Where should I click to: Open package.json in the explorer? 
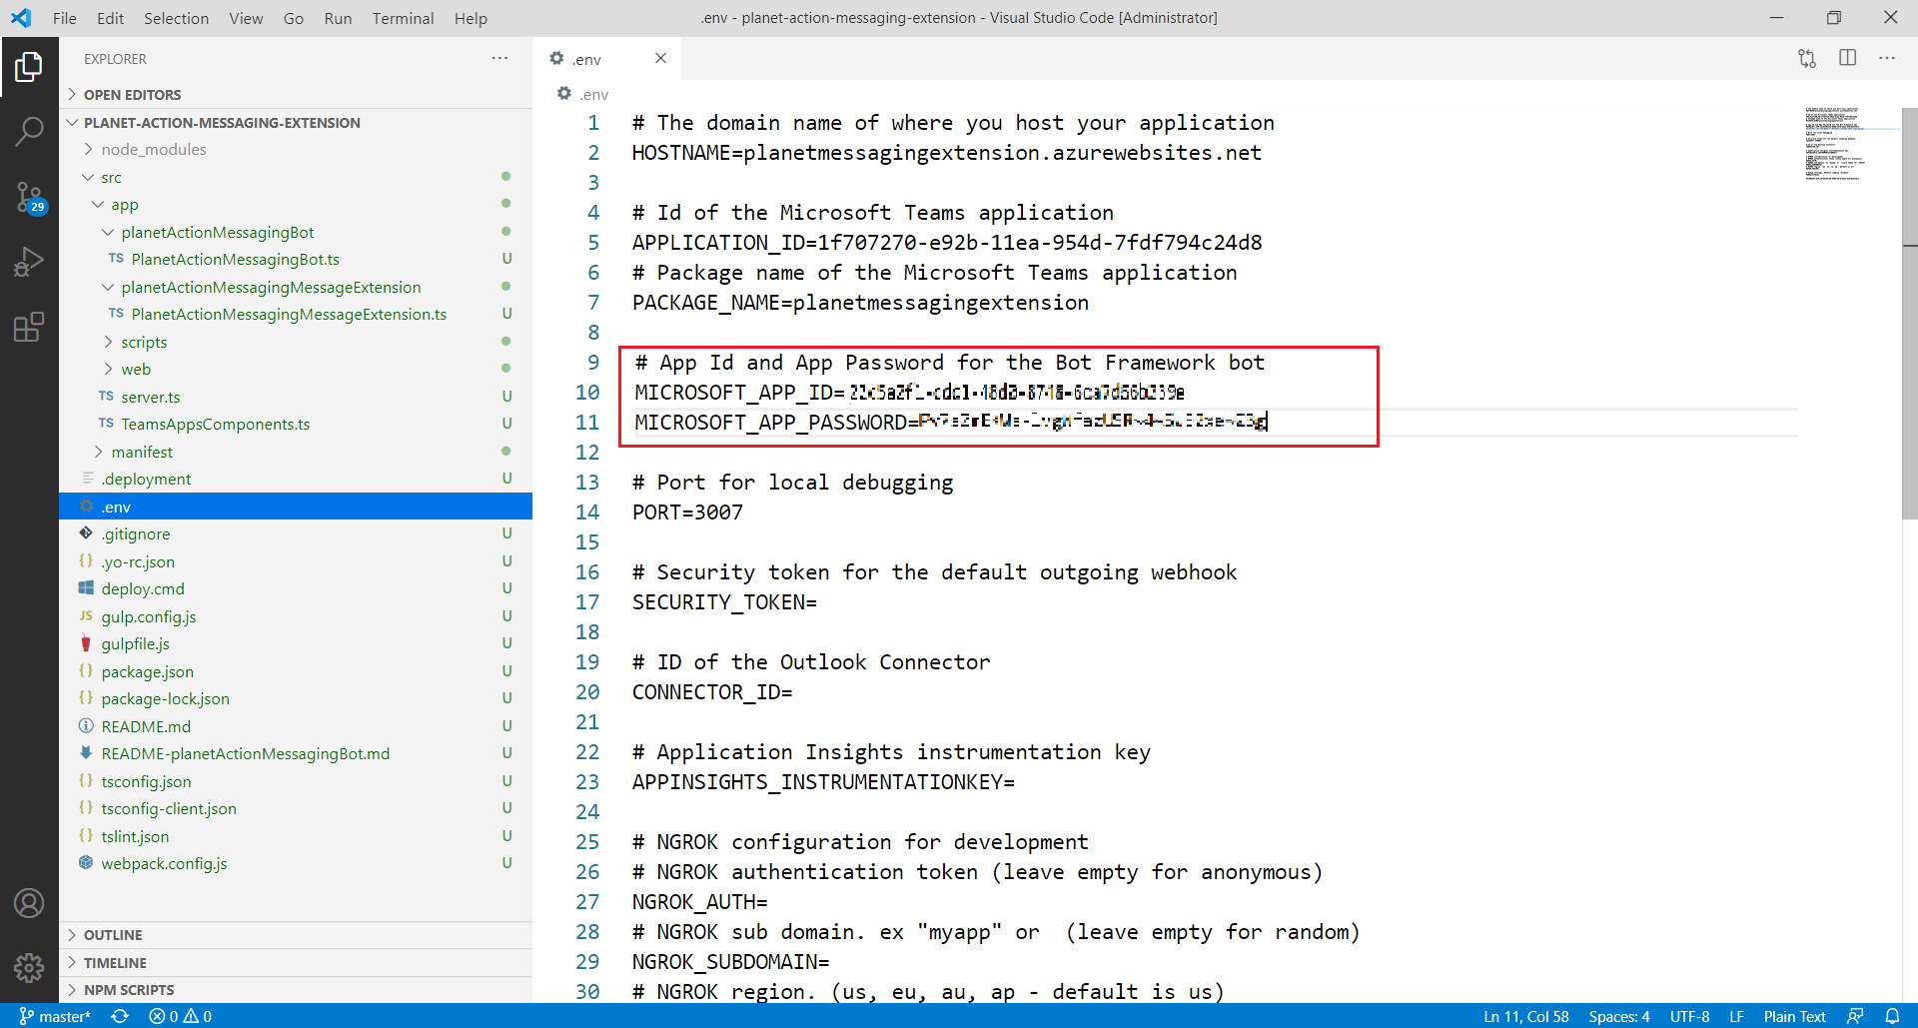pyautogui.click(x=147, y=671)
